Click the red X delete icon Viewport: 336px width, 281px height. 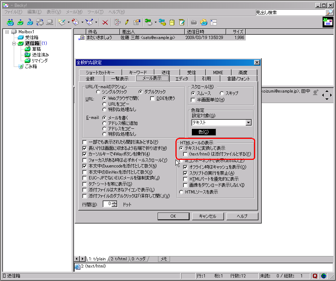[105, 22]
